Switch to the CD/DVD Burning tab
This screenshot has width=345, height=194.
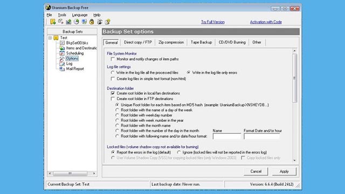[232, 42]
